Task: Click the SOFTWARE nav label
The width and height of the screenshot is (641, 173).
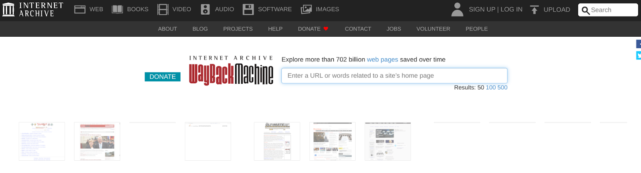Action: click(275, 9)
